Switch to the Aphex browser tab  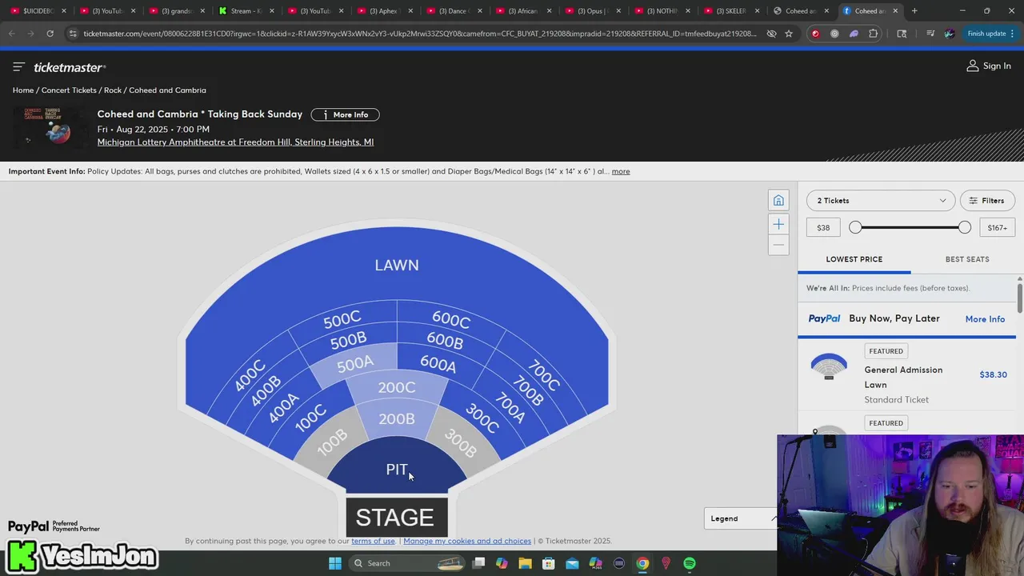click(383, 11)
